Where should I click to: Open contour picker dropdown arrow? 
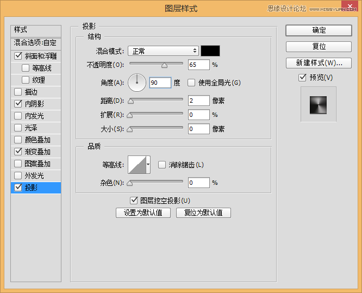pos(148,165)
